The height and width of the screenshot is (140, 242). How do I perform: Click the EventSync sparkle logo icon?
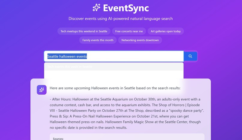(96, 8)
